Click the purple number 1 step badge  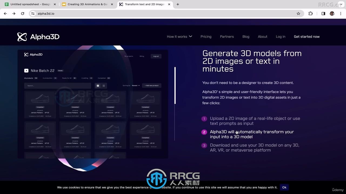click(x=204, y=119)
